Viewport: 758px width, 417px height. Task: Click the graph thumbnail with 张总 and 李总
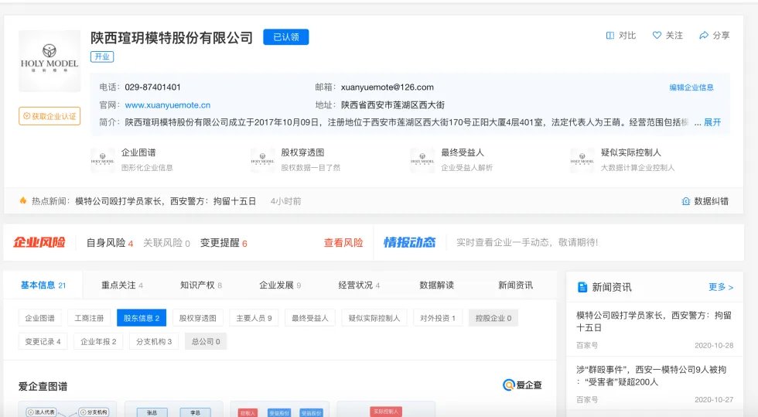173,409
